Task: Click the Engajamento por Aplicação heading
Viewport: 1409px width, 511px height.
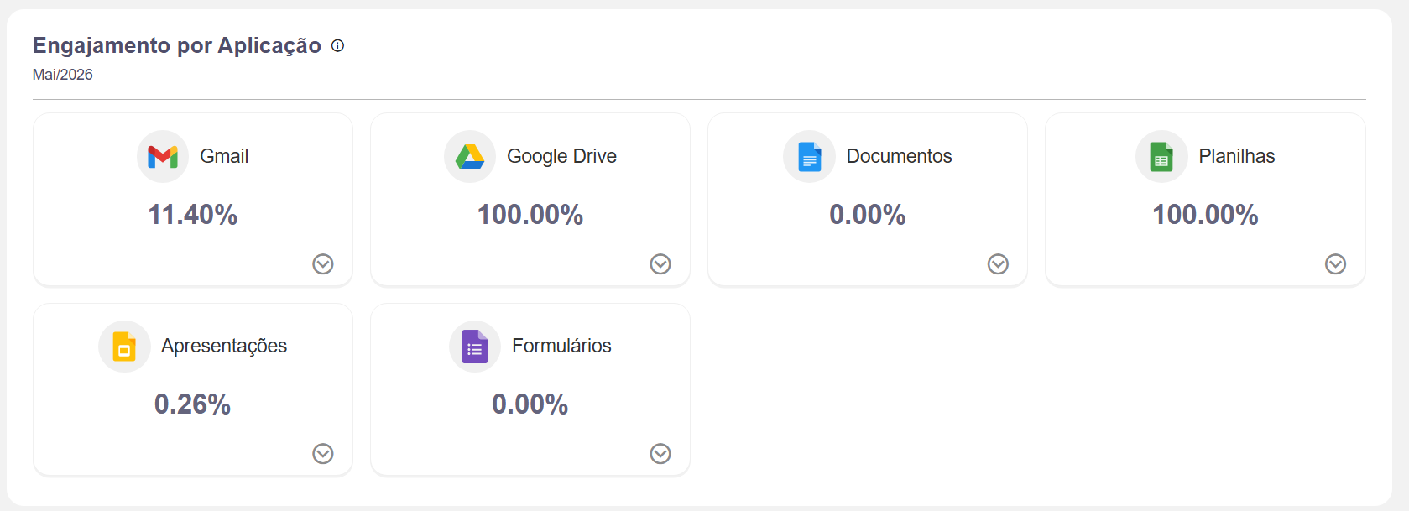Action: [177, 45]
